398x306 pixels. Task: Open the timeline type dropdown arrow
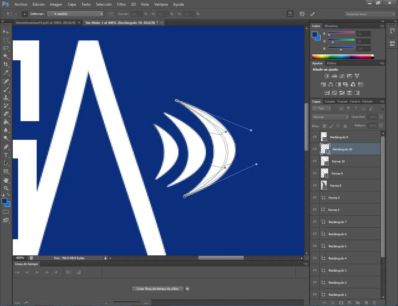(x=187, y=289)
